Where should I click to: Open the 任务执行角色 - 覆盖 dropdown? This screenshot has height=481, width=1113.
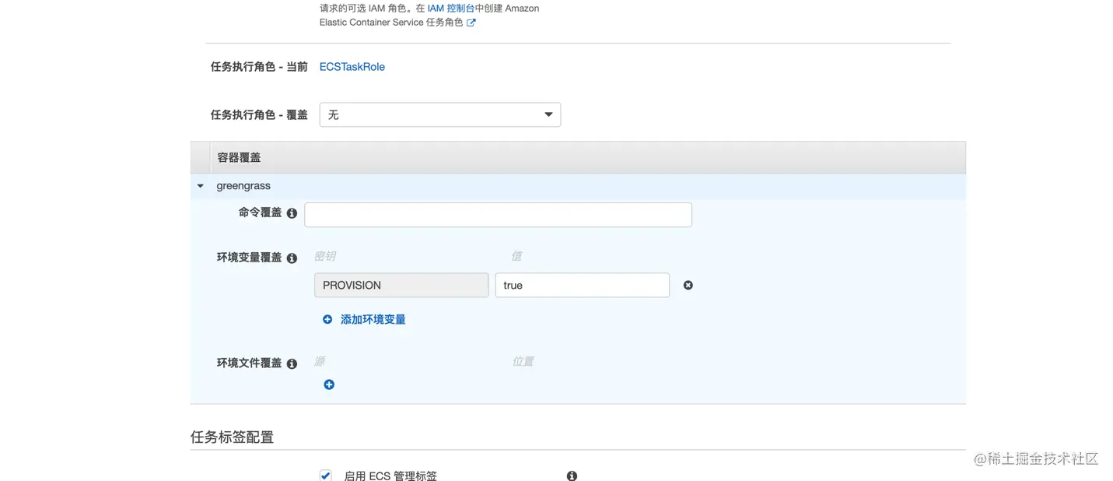(x=440, y=114)
